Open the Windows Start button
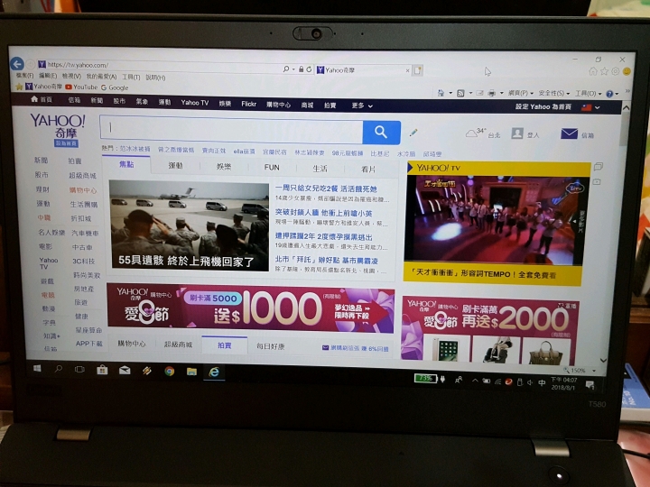The height and width of the screenshot is (487, 650). 37,368
